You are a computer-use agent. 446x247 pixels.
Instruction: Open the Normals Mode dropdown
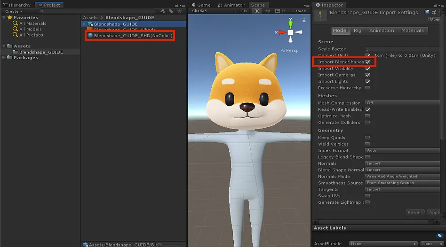[402, 176]
